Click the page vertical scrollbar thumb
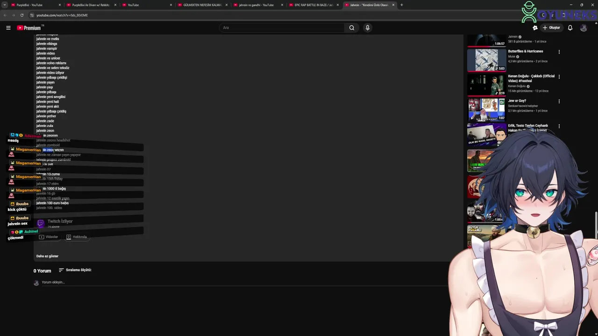The width and height of the screenshot is (598, 336). [596, 225]
